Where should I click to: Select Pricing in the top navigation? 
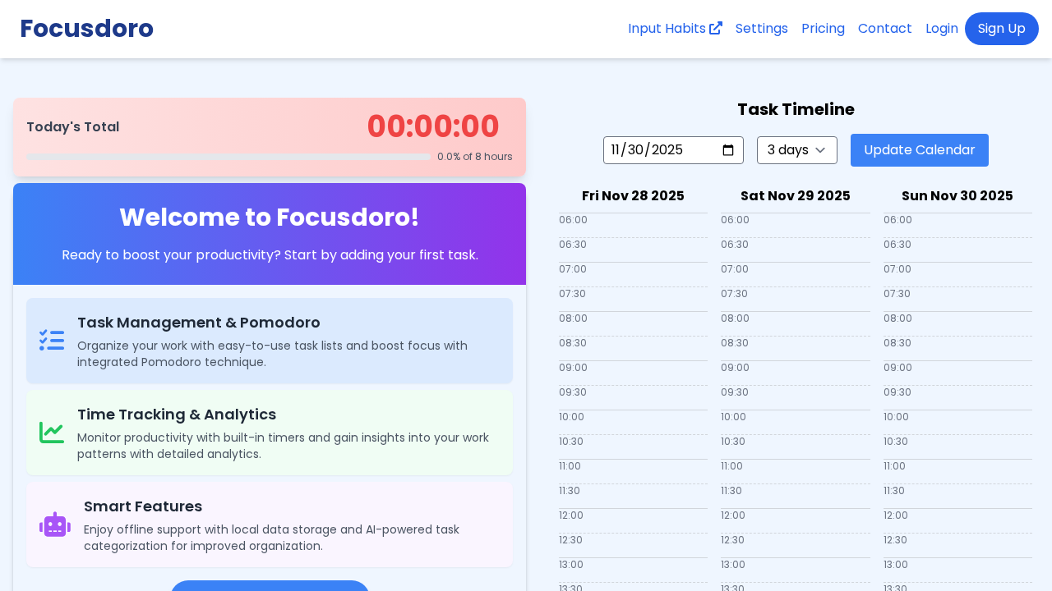pos(823,28)
